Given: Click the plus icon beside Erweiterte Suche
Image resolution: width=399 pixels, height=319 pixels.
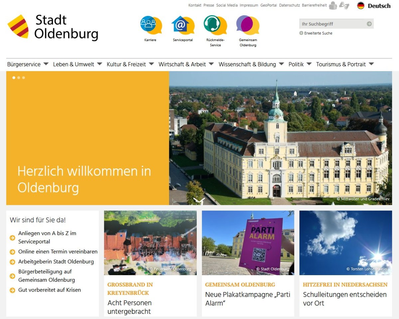Looking at the screenshot, I should click(x=301, y=33).
